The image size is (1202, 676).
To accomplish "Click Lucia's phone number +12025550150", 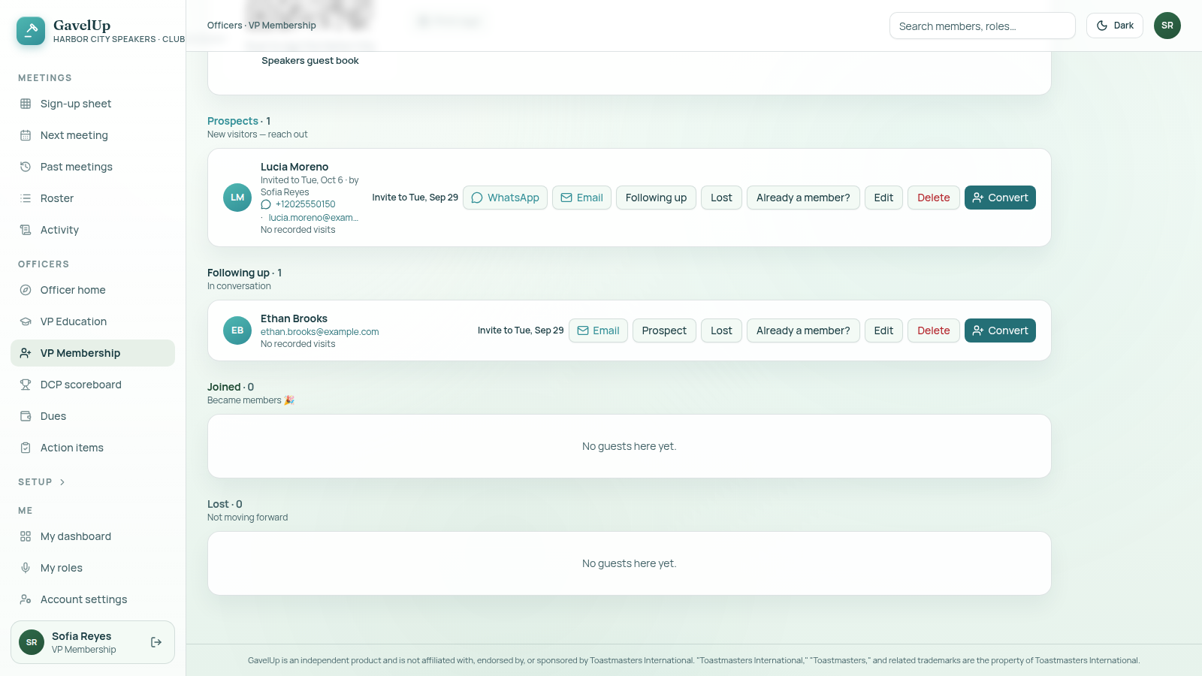I will [305, 204].
